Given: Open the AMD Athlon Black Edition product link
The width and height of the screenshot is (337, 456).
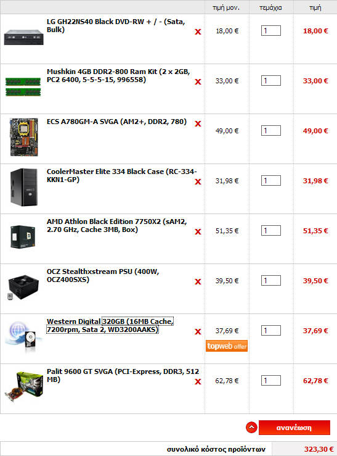Looking at the screenshot, I should 116,225.
